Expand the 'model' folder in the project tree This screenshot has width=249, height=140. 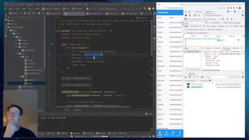(x=16, y=40)
